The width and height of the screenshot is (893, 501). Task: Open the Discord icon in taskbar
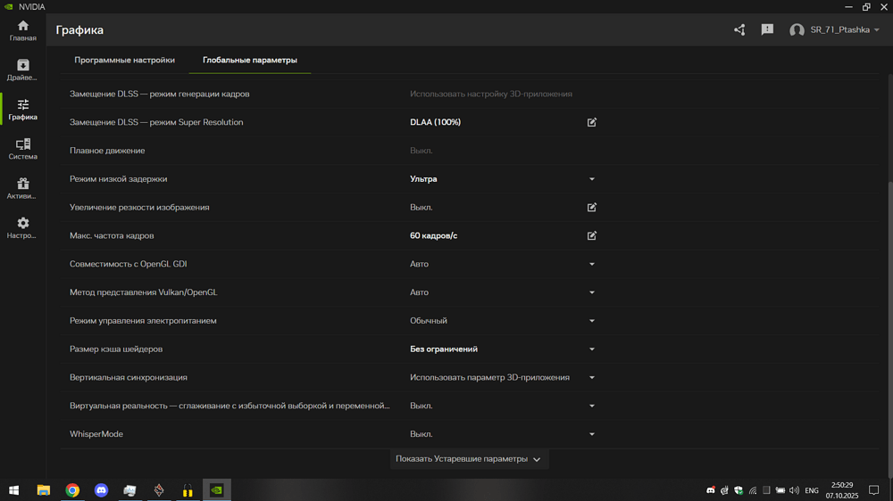(x=101, y=490)
